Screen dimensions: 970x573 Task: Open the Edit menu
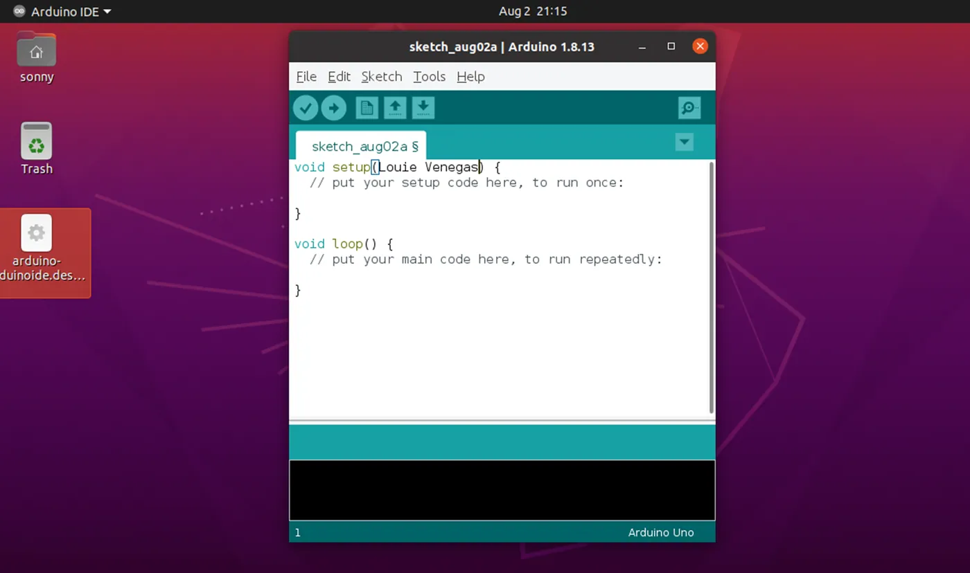pyautogui.click(x=339, y=77)
